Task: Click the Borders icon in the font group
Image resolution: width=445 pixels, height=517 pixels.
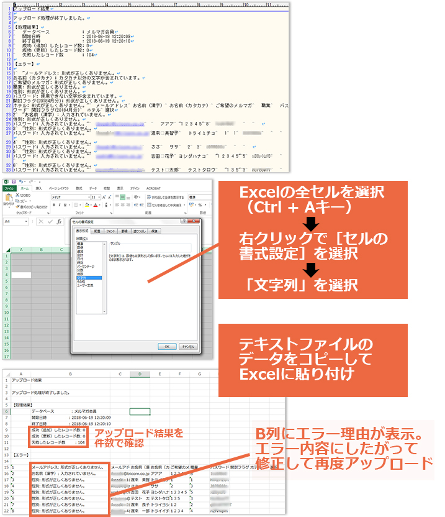Action: 76,205
